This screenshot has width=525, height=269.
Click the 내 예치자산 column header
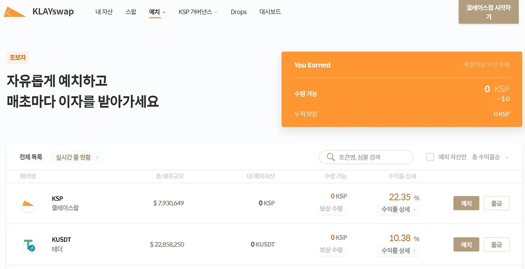pyautogui.click(x=261, y=176)
